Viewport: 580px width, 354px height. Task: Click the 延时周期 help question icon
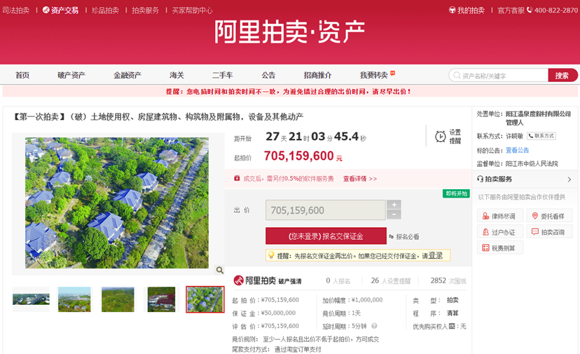[374, 326]
